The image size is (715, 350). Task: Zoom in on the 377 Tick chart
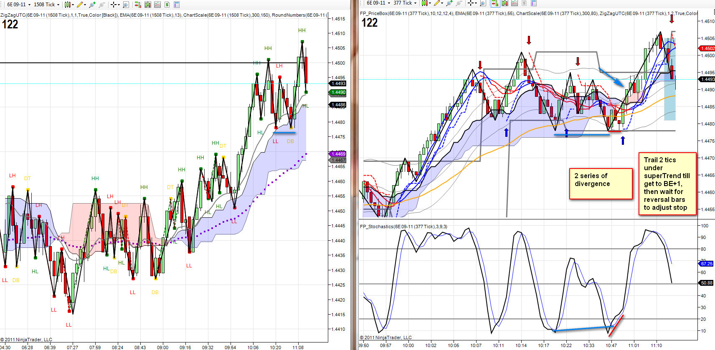click(x=449, y=3)
